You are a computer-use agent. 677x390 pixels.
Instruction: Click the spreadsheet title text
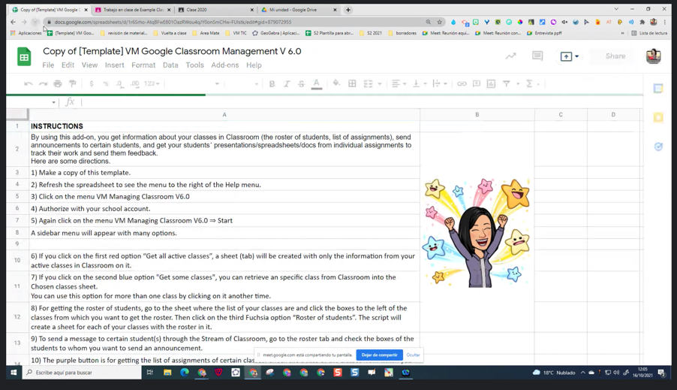point(172,51)
